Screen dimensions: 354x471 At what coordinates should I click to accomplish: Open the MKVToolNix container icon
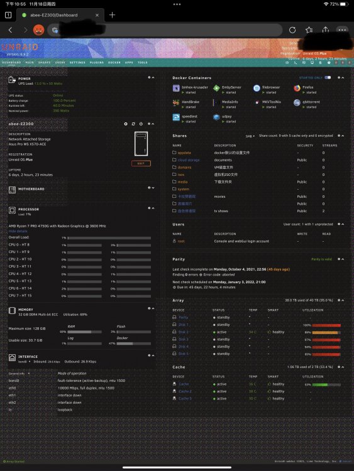pos(257,103)
